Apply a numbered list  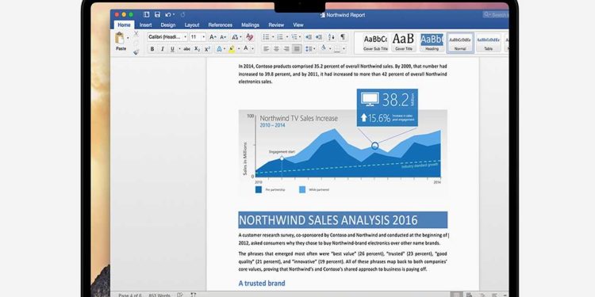coord(280,37)
